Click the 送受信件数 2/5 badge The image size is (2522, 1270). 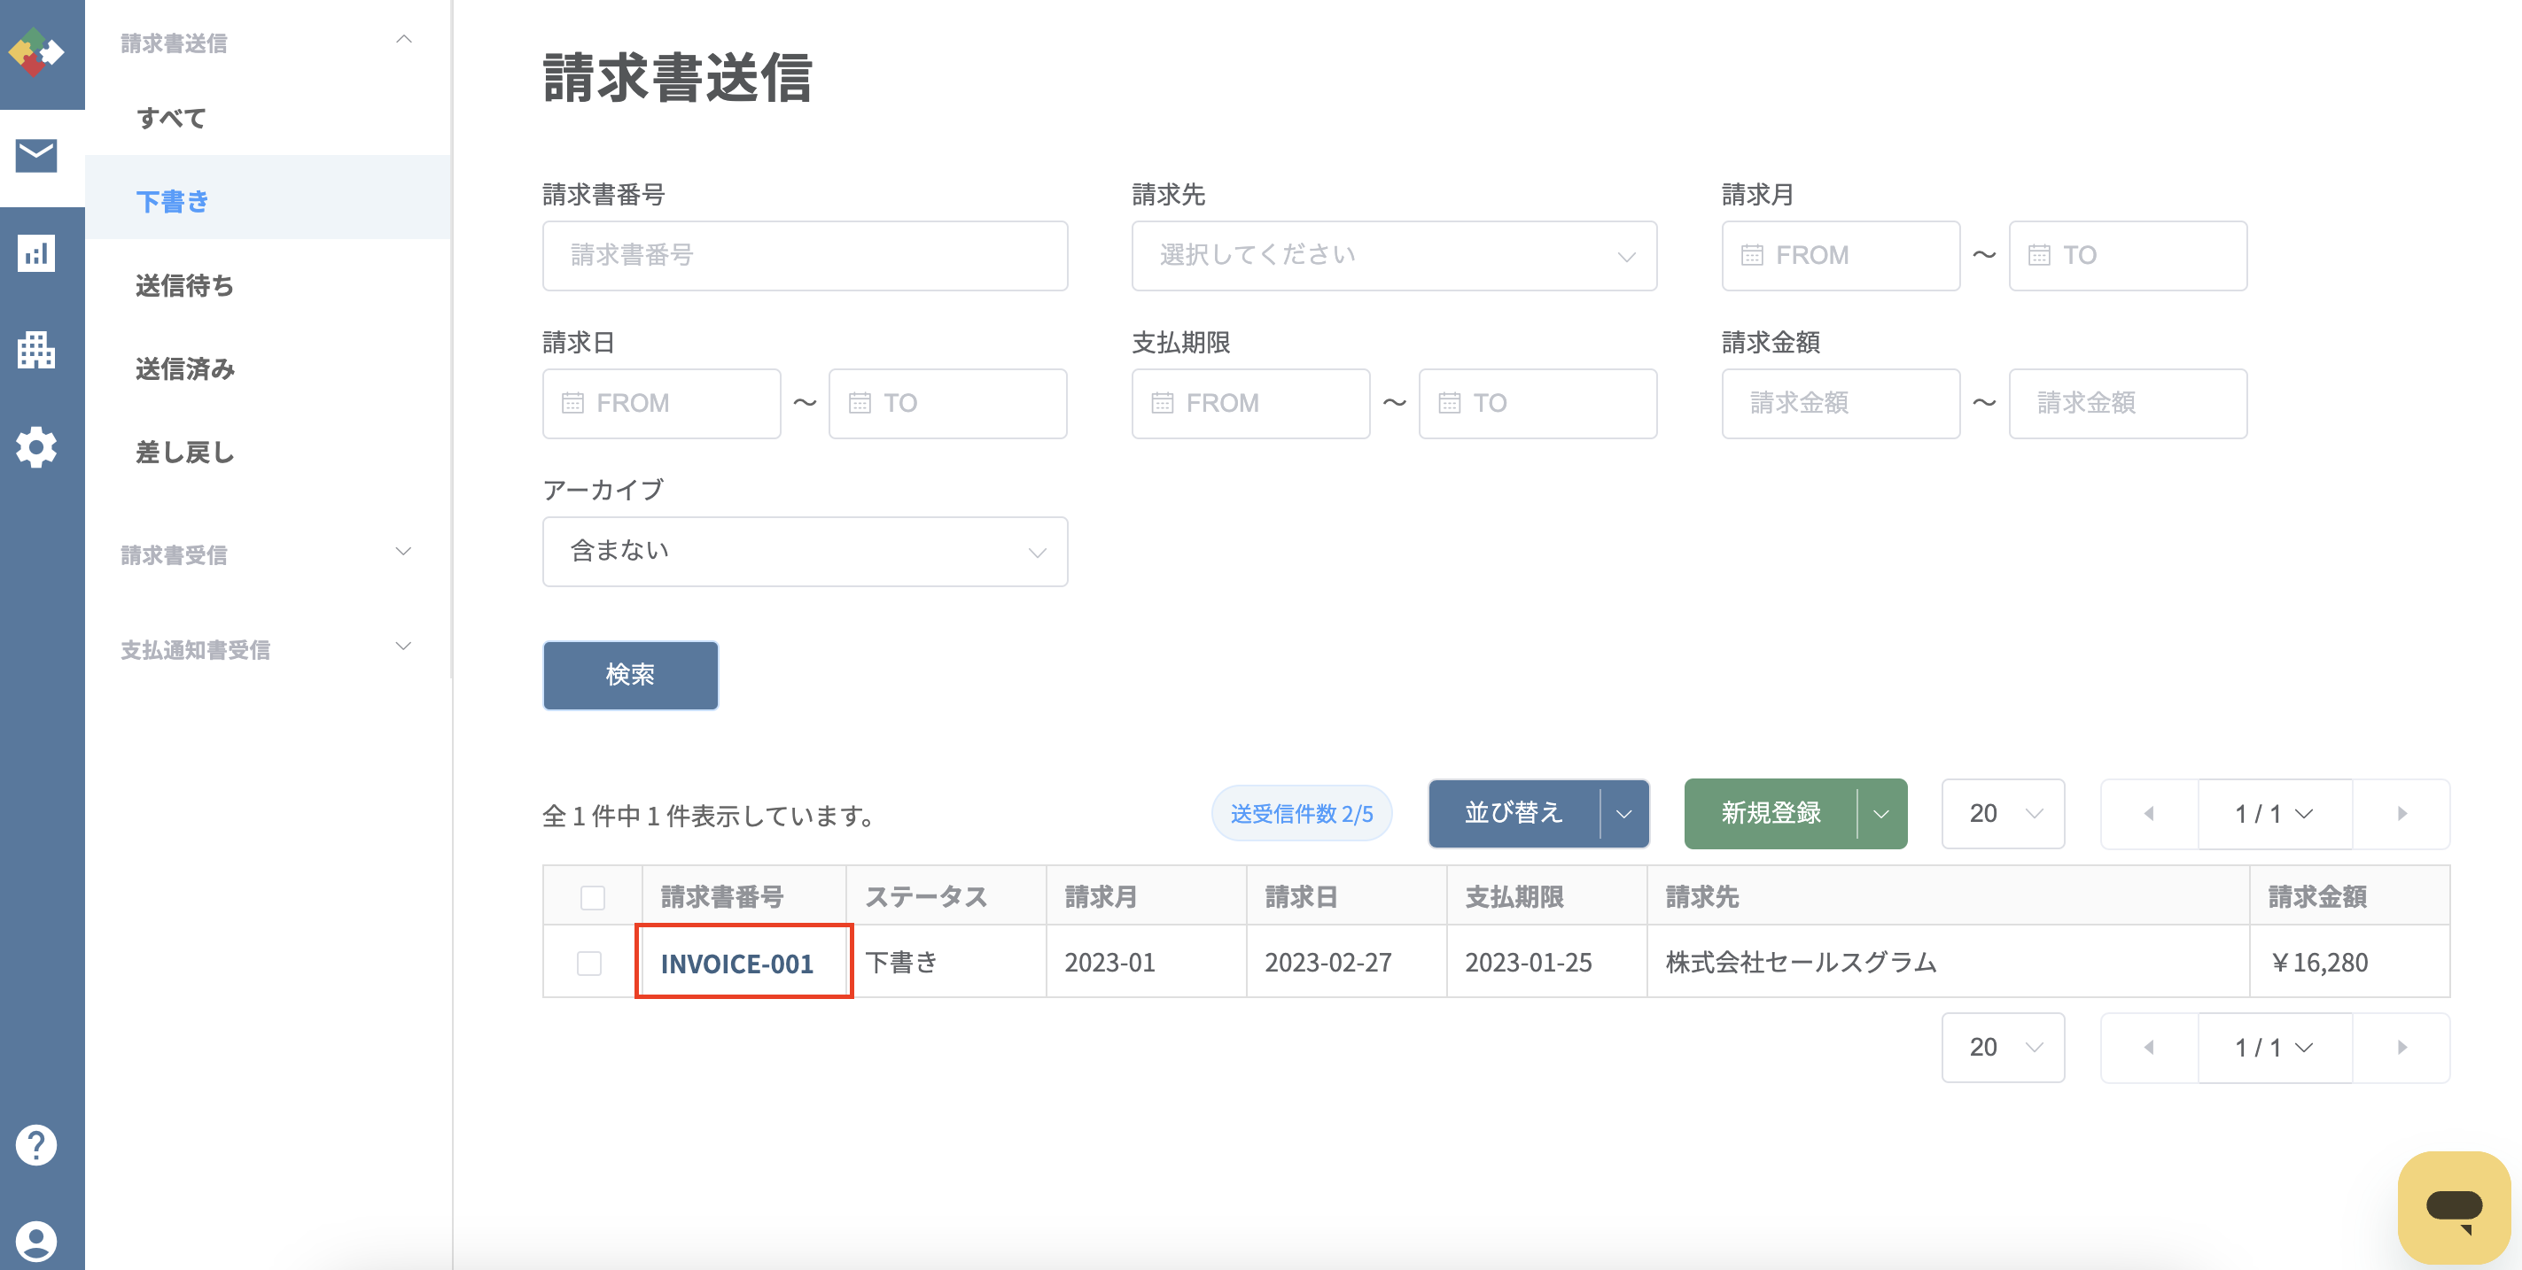[1301, 814]
